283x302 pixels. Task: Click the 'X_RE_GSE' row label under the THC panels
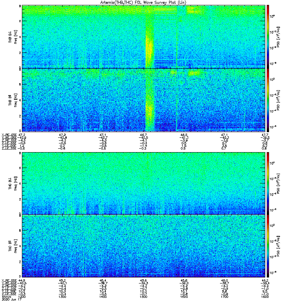click(9, 280)
